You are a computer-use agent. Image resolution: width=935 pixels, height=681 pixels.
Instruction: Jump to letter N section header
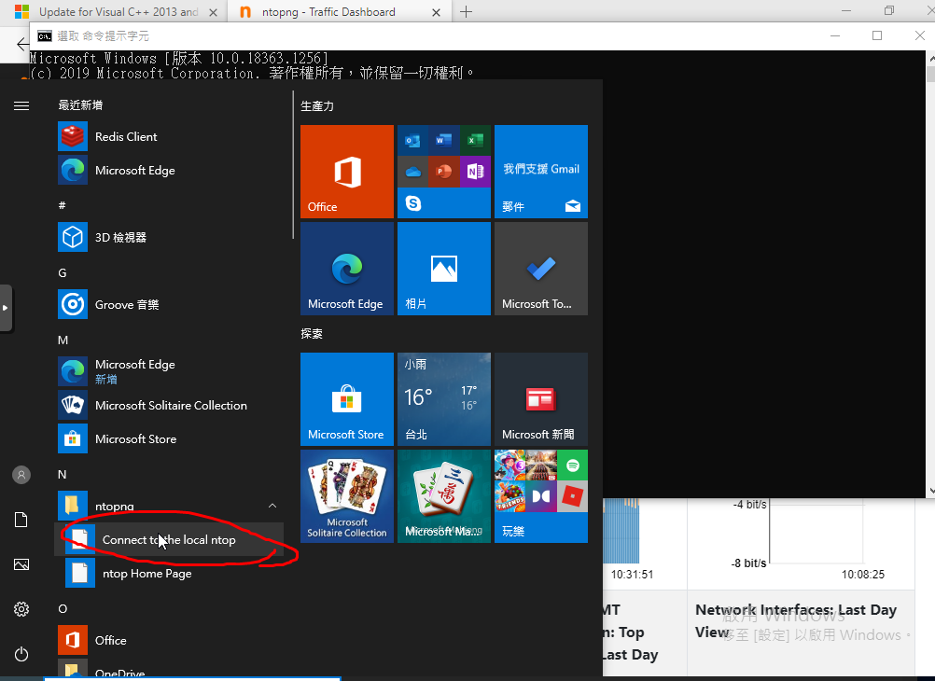(62, 474)
